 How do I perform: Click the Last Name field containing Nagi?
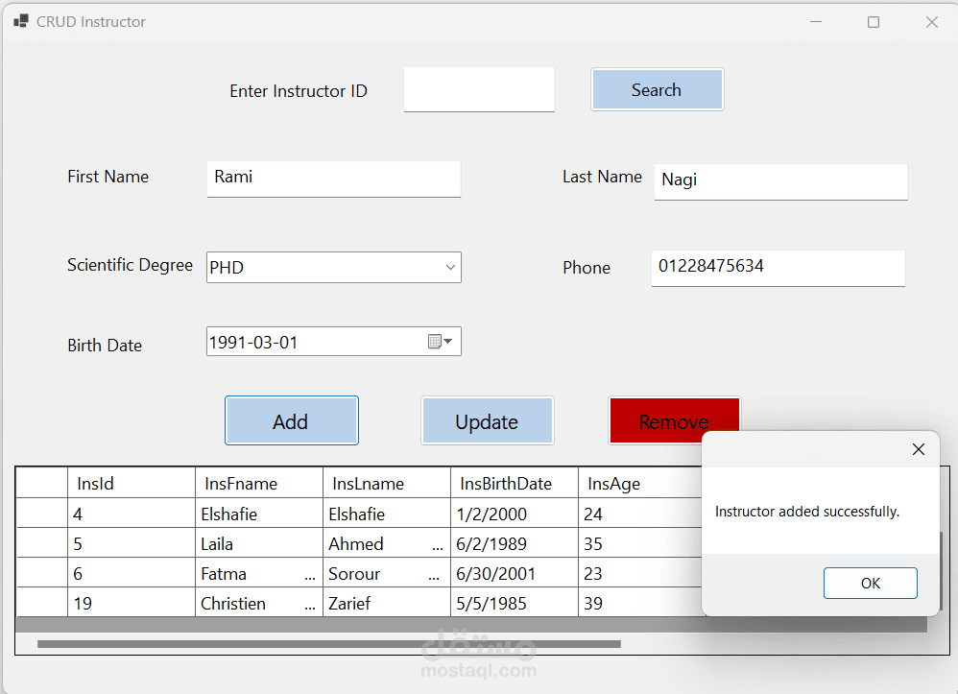pyautogui.click(x=780, y=181)
